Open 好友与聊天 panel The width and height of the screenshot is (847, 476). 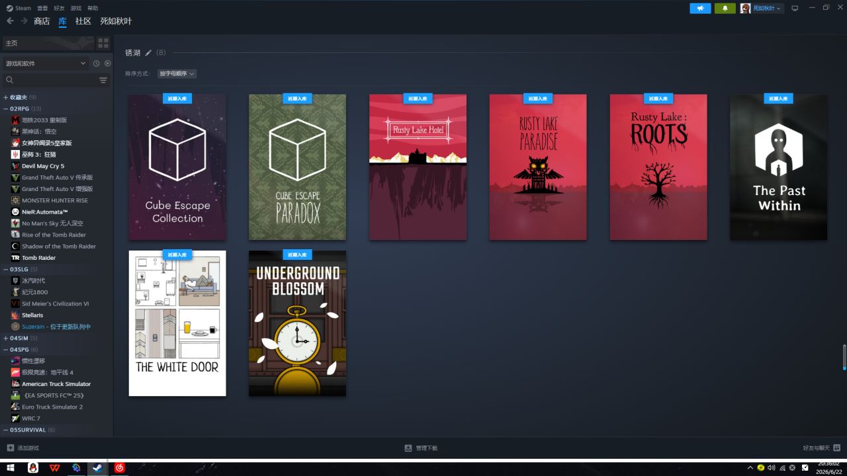(816, 448)
